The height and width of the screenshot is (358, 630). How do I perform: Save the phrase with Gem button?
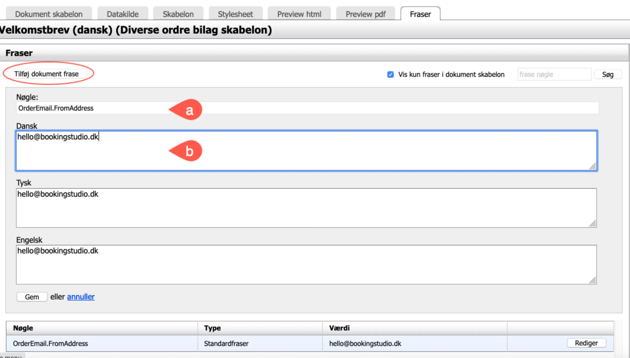point(32,297)
